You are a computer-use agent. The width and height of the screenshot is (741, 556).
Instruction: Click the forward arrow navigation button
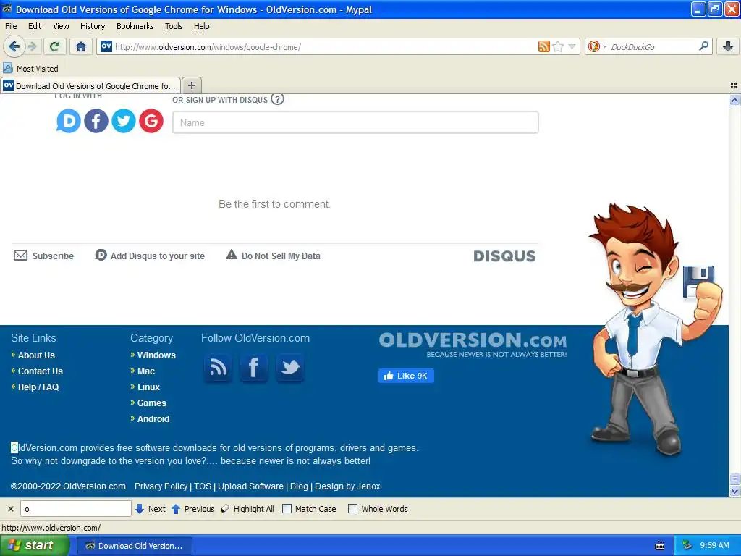(32, 46)
